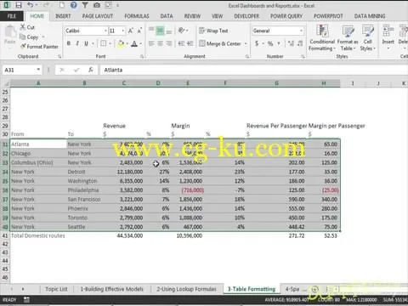Open the fill color dropdown arrow
Viewport: 408px width, 306px height.
tap(127, 43)
